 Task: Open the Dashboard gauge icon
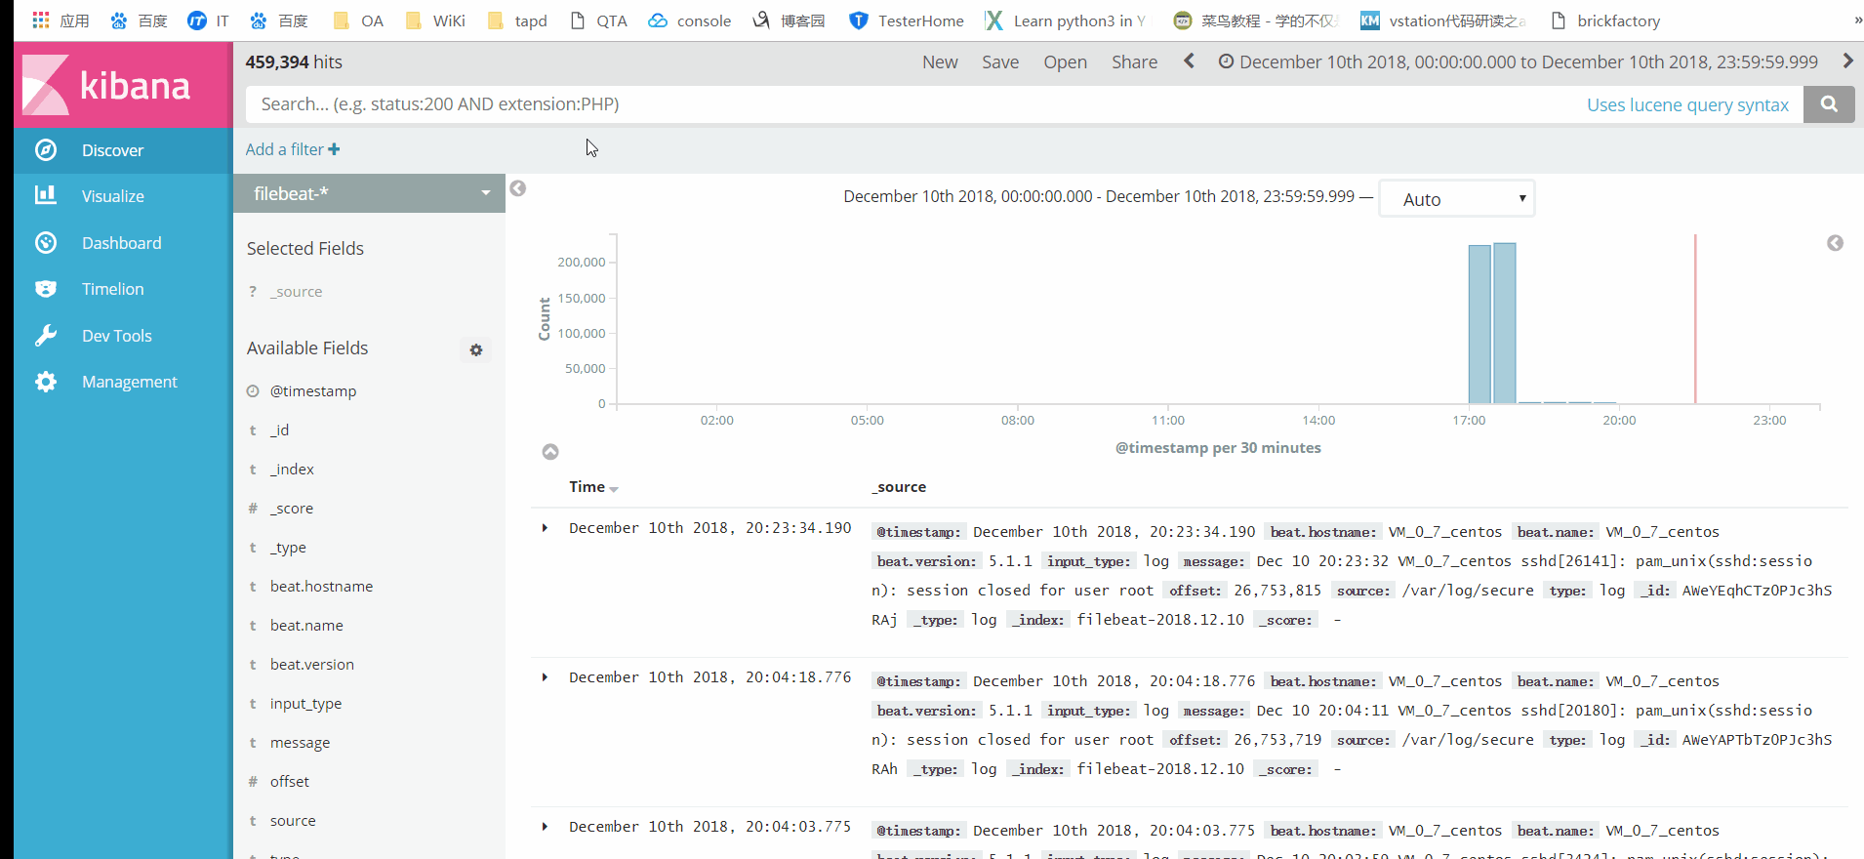pos(46,243)
